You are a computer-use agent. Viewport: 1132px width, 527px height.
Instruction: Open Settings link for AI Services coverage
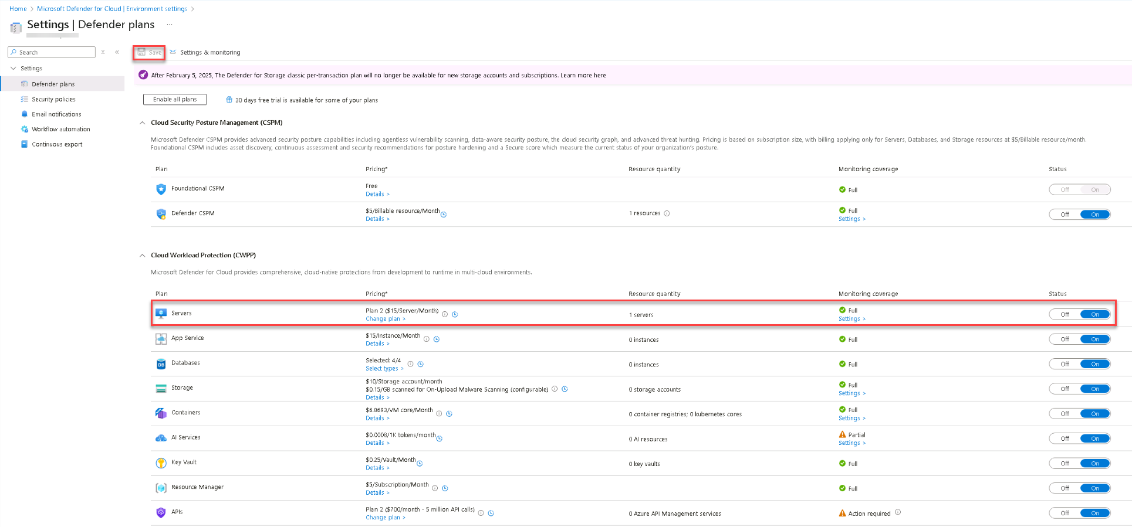(x=852, y=443)
